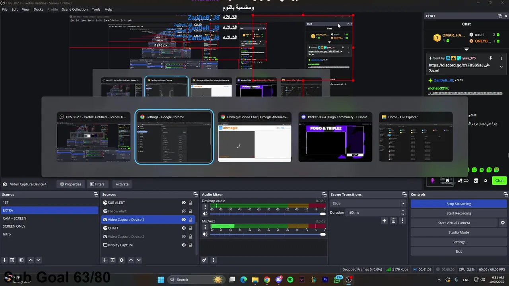The image size is (509, 286).
Task: Collapse chat leaderboard arrow
Action: [x=466, y=48]
